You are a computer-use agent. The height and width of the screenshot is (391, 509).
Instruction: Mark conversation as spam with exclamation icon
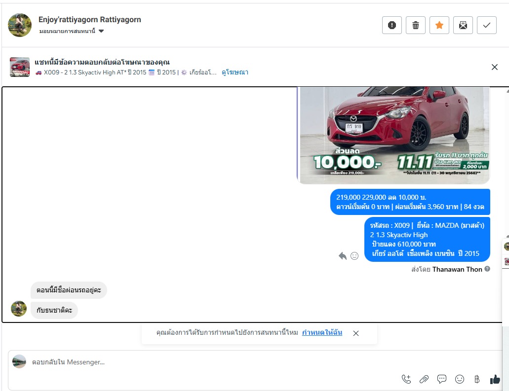pos(392,25)
